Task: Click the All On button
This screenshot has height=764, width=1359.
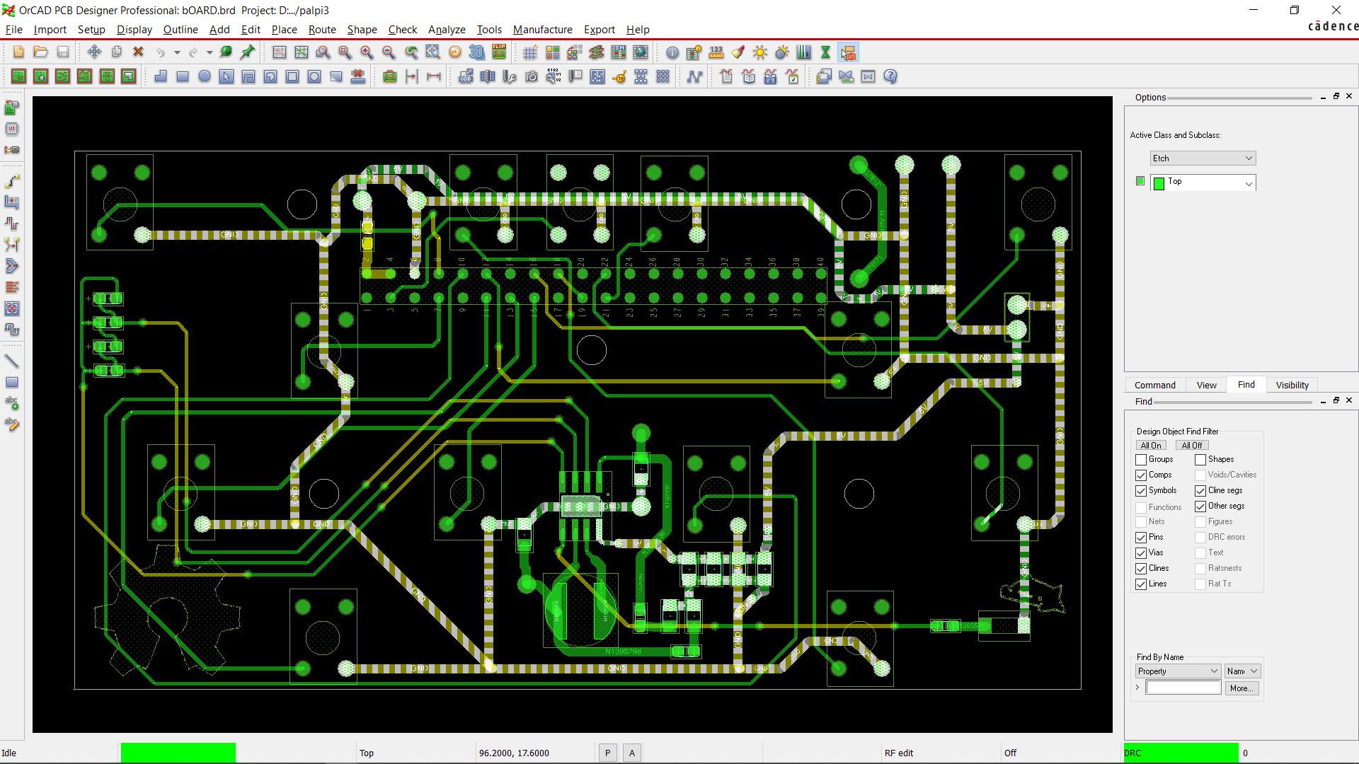Action: point(1151,446)
